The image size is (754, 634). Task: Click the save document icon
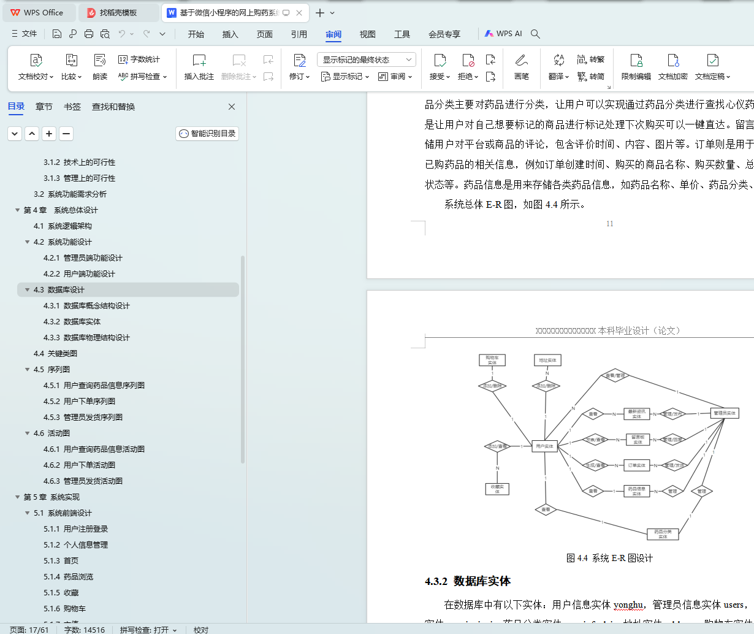point(57,34)
